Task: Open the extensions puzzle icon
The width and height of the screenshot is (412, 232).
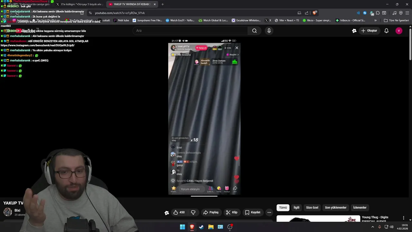Action: [378, 13]
